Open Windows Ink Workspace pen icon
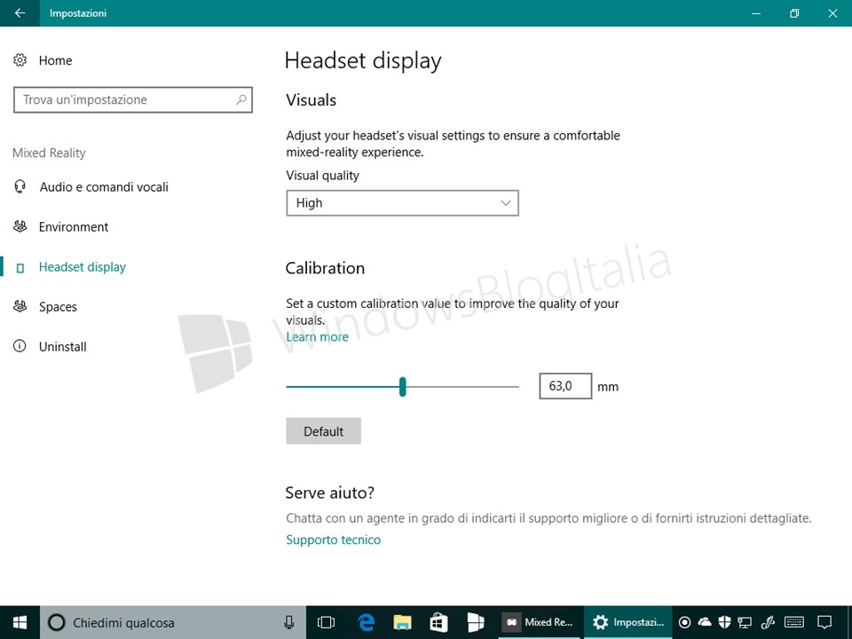 click(x=767, y=623)
